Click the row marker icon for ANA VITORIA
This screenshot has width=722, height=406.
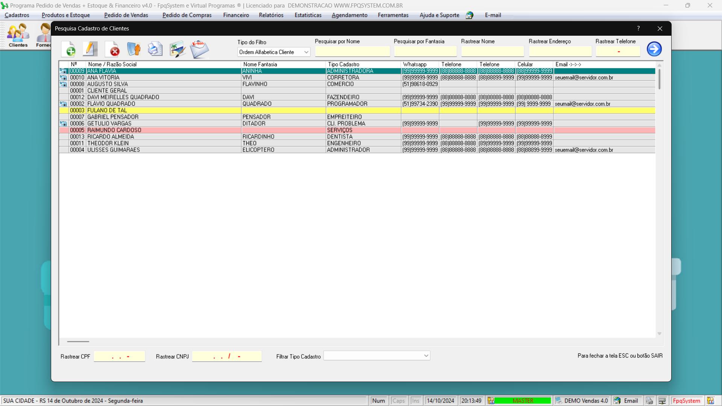(63, 78)
